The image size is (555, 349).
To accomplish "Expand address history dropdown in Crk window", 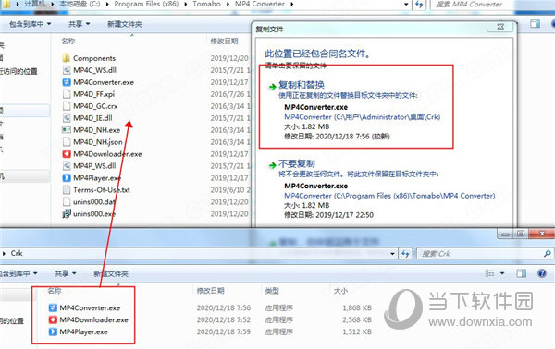I will point(392,254).
